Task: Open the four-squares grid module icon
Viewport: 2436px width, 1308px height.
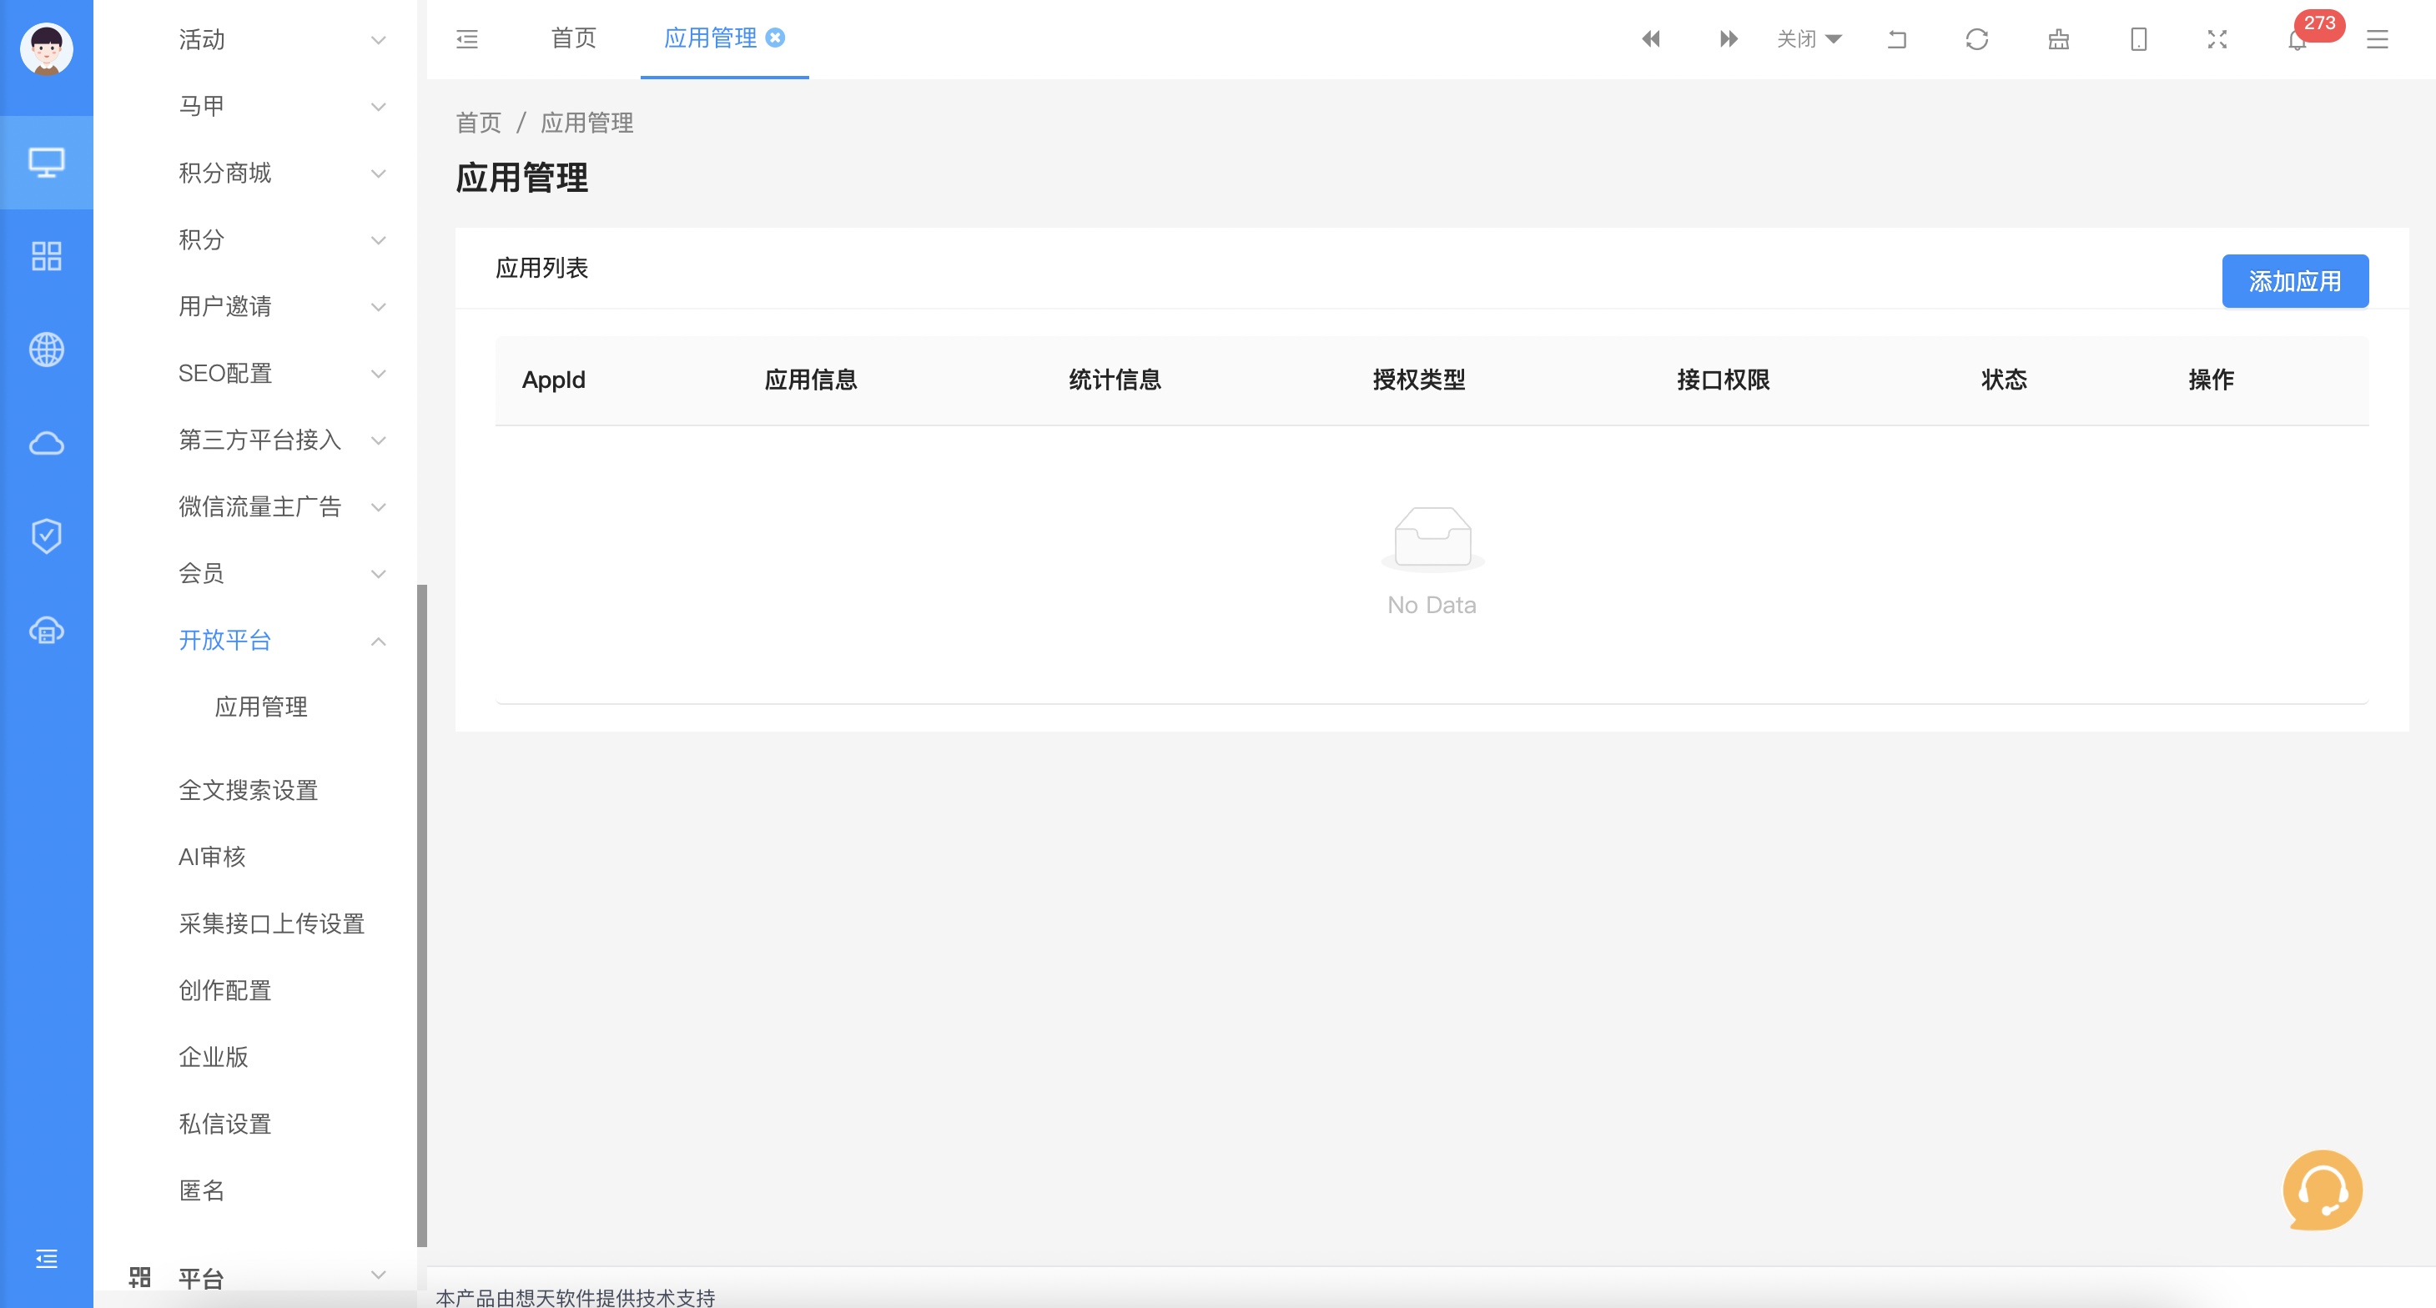Action: [47, 256]
